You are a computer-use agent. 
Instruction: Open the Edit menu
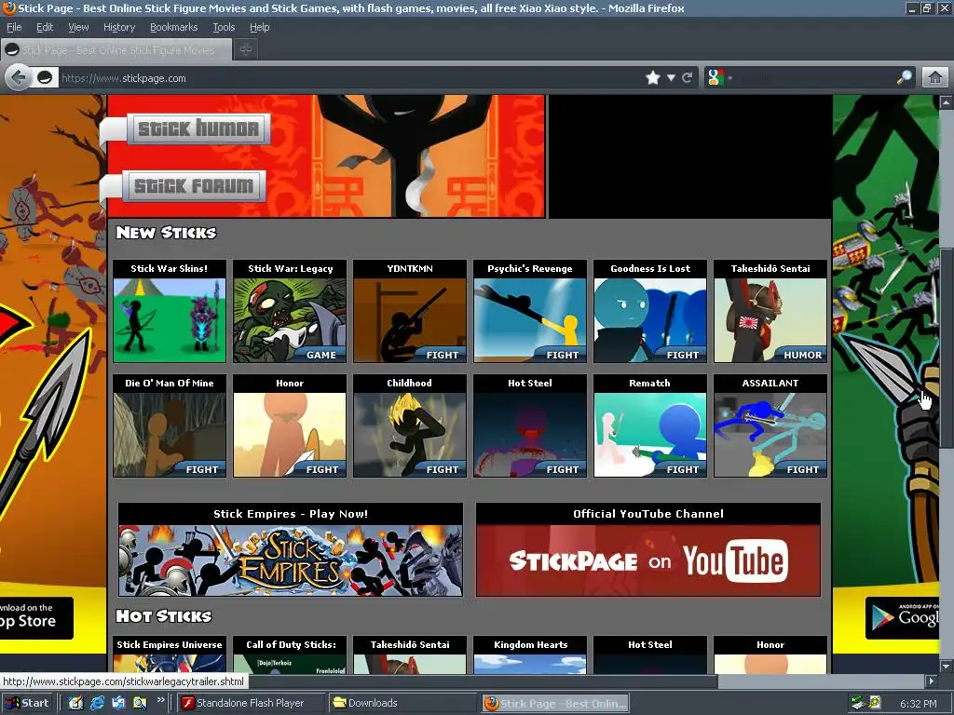pos(45,27)
